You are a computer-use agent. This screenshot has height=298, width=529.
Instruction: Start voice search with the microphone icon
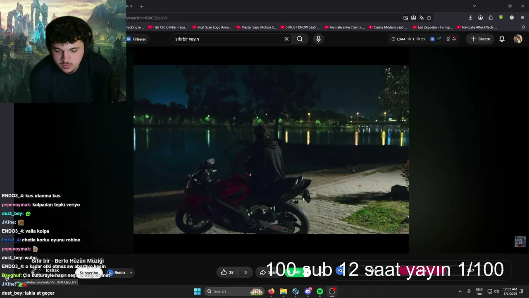coord(318,39)
